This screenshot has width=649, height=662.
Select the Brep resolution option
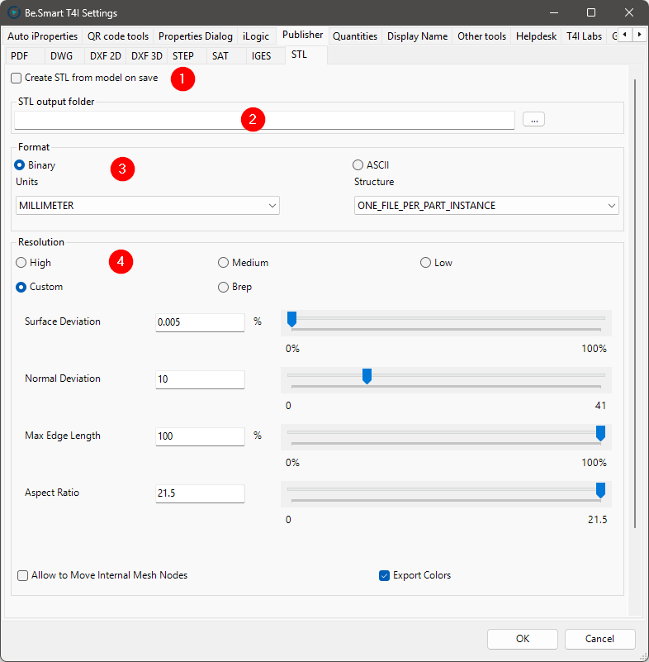pos(224,287)
